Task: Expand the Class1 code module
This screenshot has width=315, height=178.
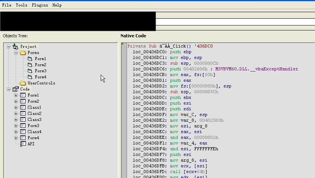Action: point(16,107)
